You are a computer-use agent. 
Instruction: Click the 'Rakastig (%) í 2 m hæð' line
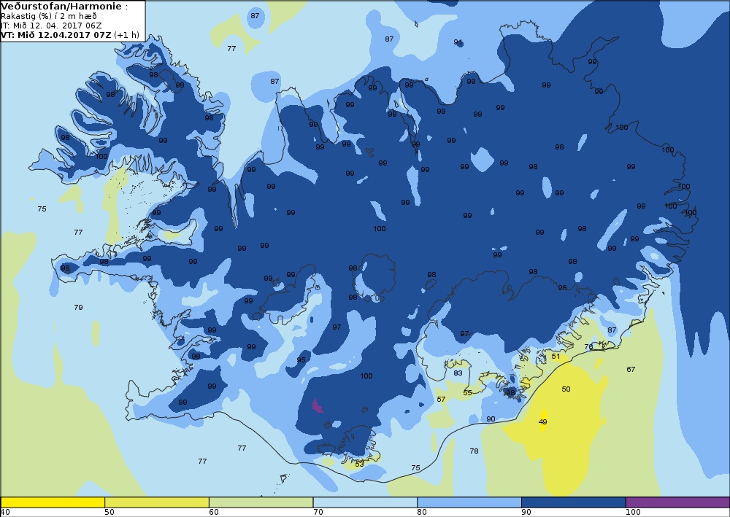point(49,16)
